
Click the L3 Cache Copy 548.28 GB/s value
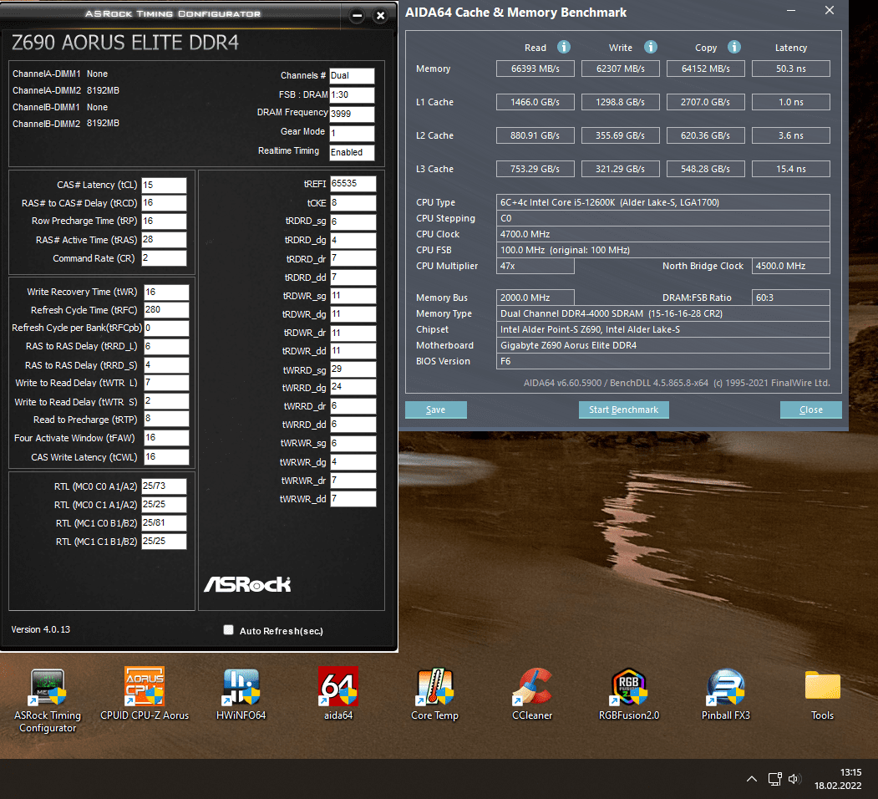coord(706,169)
